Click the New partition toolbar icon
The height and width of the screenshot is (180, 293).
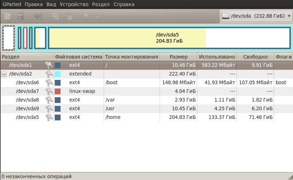click(8, 16)
